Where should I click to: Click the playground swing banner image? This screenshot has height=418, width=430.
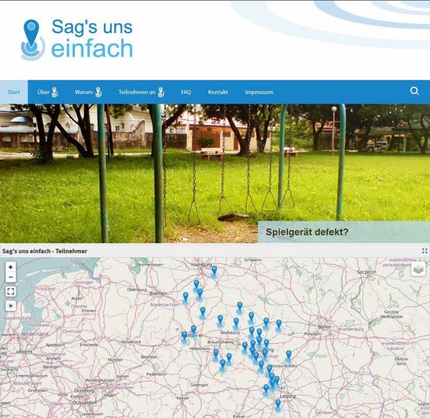point(215,173)
